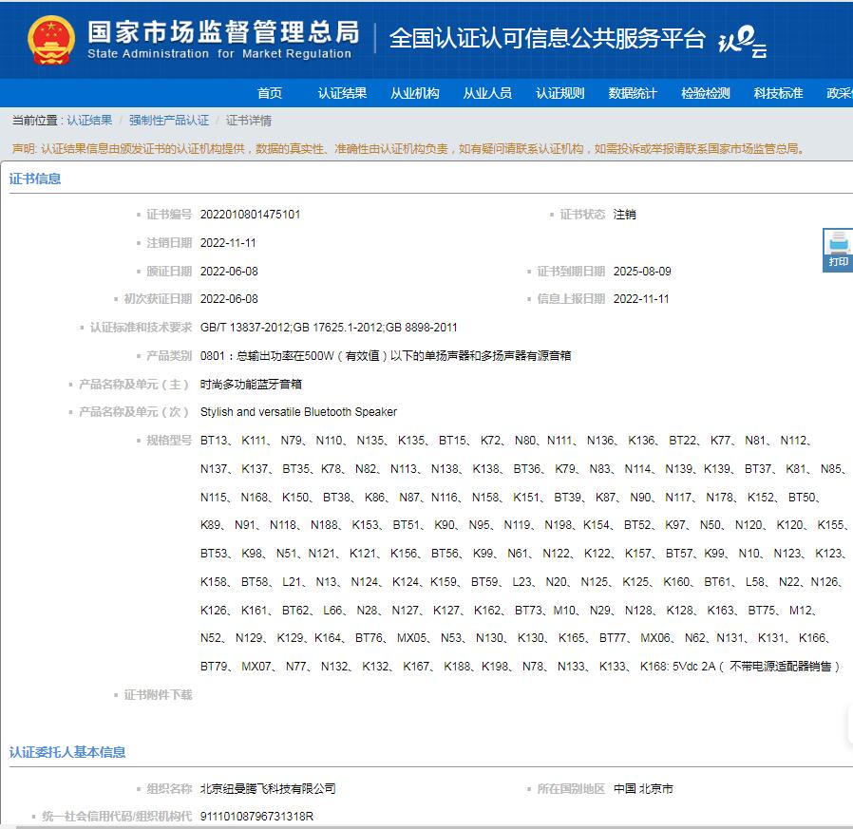The height and width of the screenshot is (829, 853).
Task: Click the 证书状态 value 注销
Action: (624, 215)
